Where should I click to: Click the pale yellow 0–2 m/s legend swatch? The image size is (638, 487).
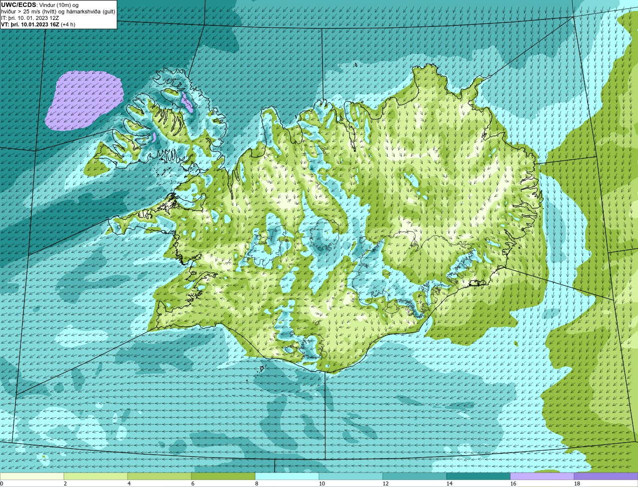coord(32,476)
